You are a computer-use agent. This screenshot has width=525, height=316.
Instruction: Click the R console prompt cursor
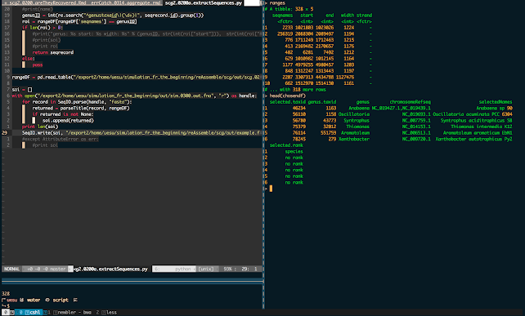click(271, 189)
